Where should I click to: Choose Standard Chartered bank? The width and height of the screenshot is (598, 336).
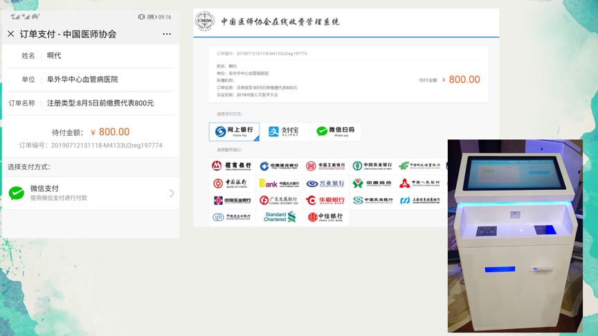(x=279, y=218)
